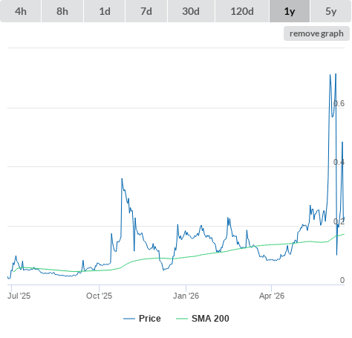Screen dimensions: 352x338
Task: Choose the 1d chart range
Action: [105, 11]
